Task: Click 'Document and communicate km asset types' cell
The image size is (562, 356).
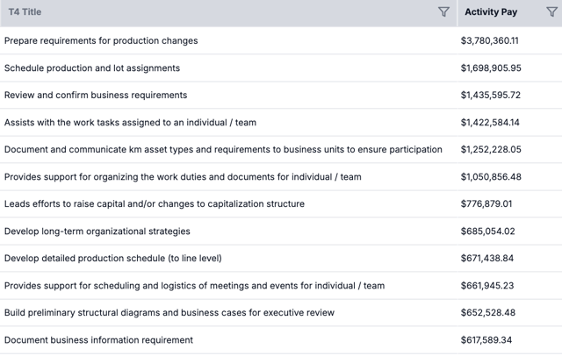Action: click(x=223, y=149)
